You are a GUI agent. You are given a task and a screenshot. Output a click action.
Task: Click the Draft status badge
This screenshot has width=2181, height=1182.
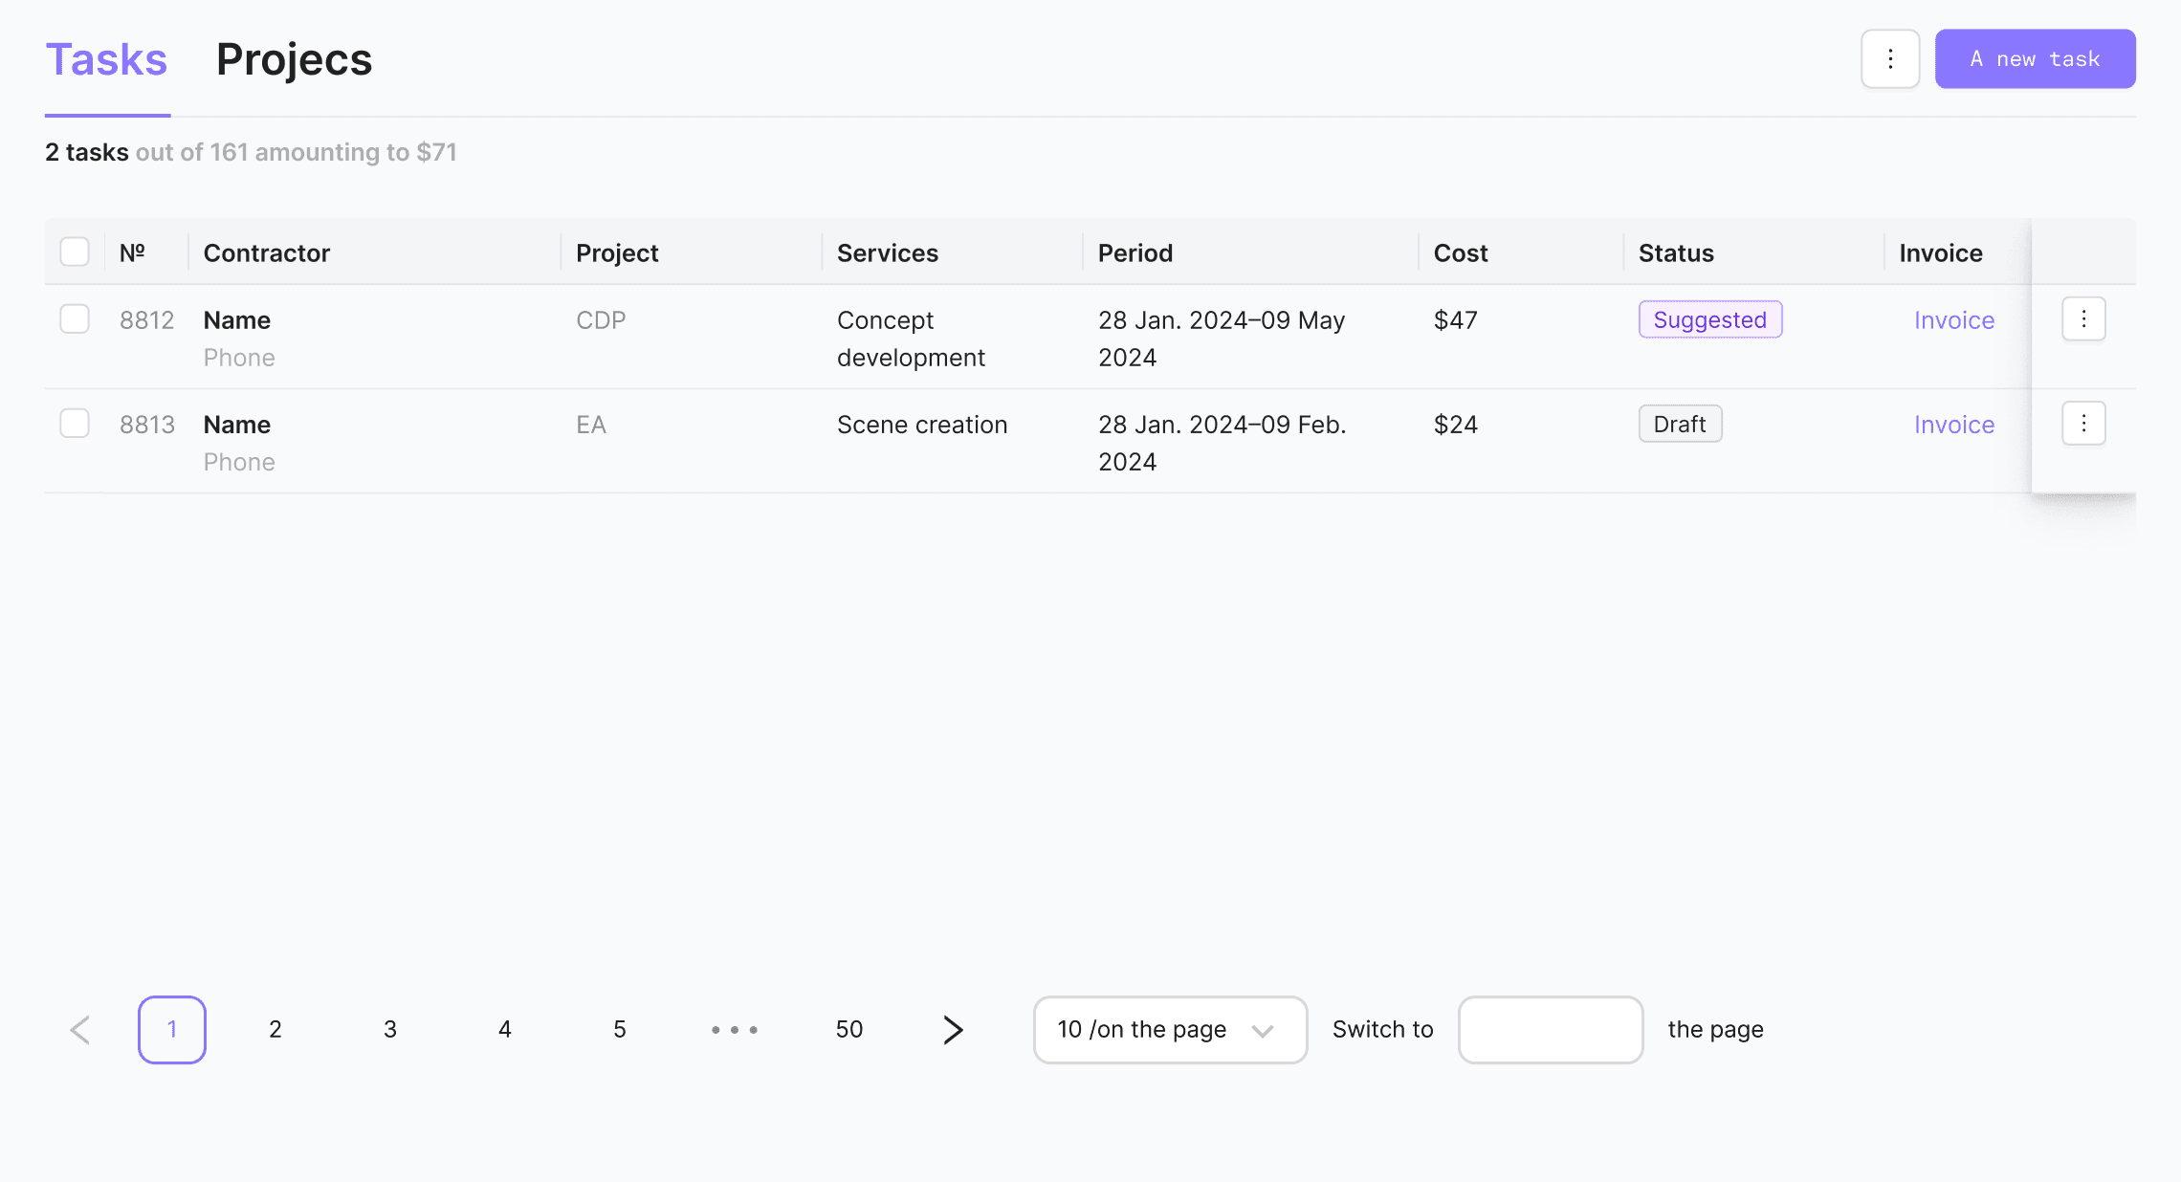(x=1679, y=424)
